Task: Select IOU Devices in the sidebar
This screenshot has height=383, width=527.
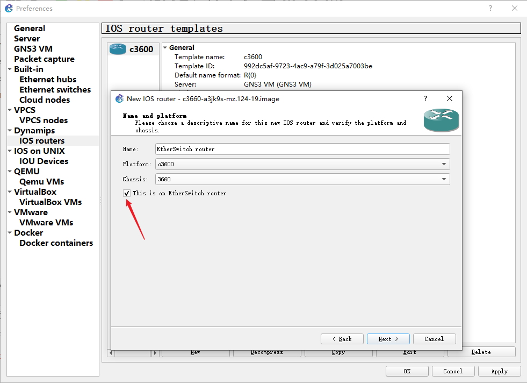Action: click(44, 161)
